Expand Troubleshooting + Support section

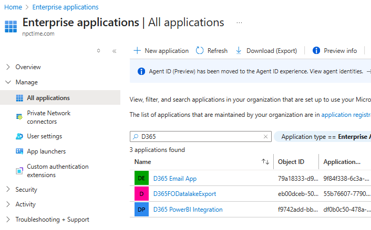8,220
